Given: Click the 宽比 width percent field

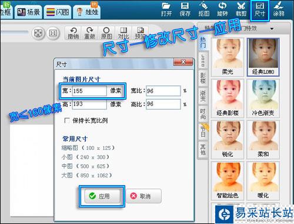Looking at the screenshot, I should [x=163, y=91].
